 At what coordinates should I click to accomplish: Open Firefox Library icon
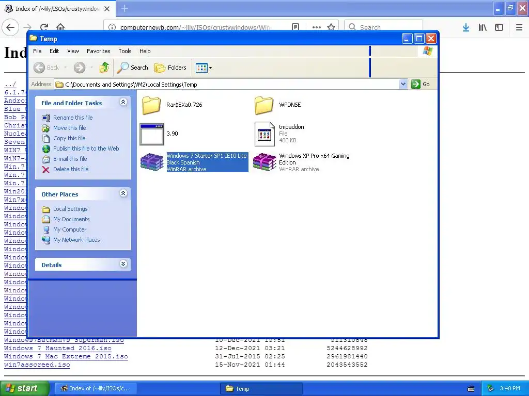coord(483,27)
